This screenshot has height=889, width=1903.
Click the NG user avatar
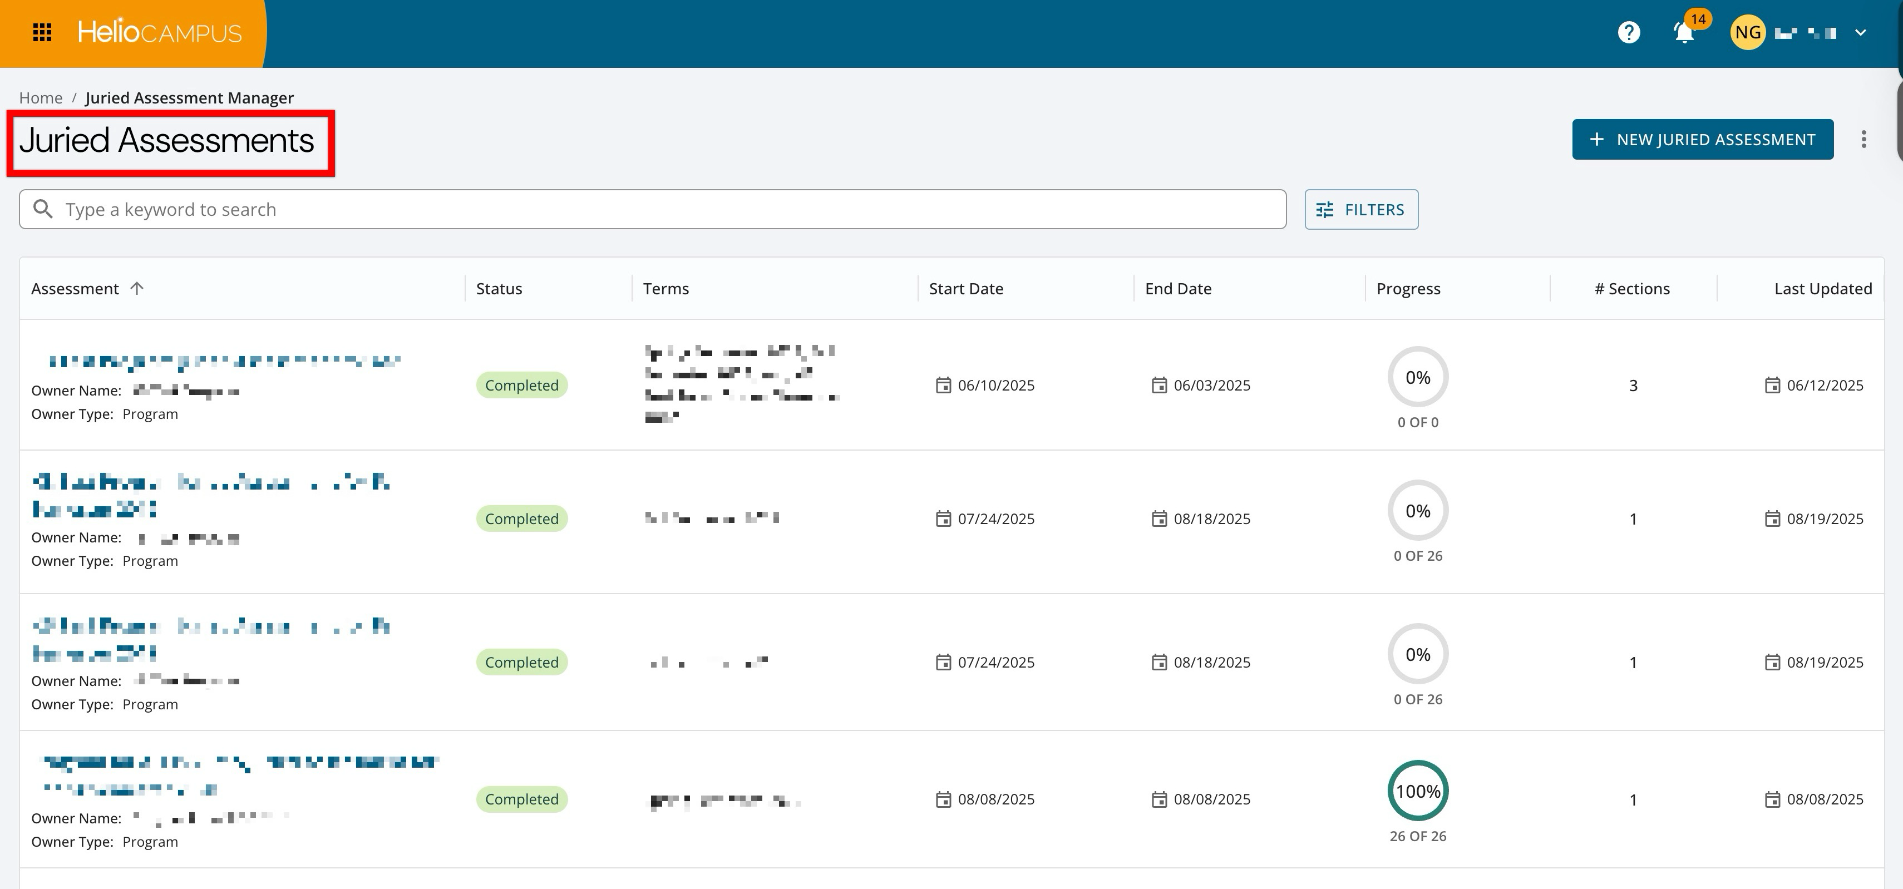[x=1748, y=32]
